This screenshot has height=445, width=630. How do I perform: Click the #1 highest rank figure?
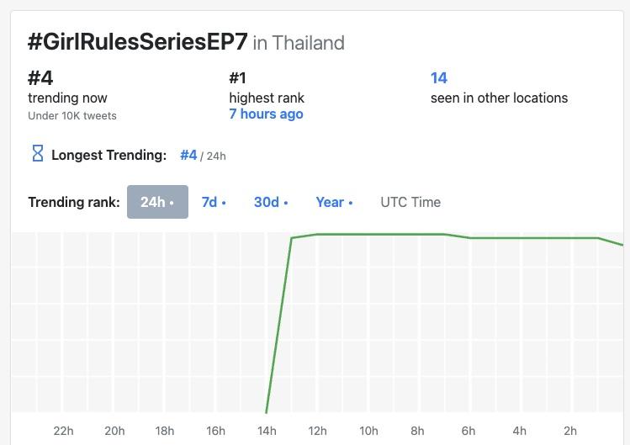(x=237, y=78)
